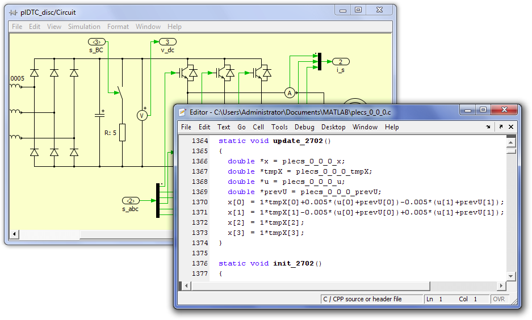Undock the Editor using the arrow icon

coord(500,127)
